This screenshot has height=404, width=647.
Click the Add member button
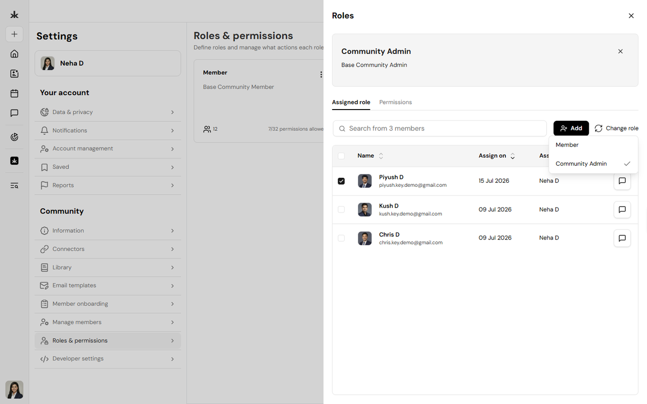571,128
